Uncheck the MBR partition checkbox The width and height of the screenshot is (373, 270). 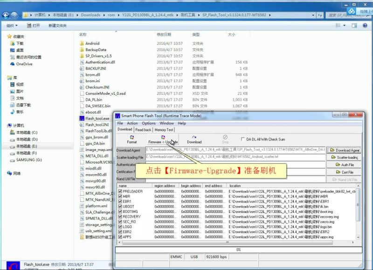(x=120, y=196)
